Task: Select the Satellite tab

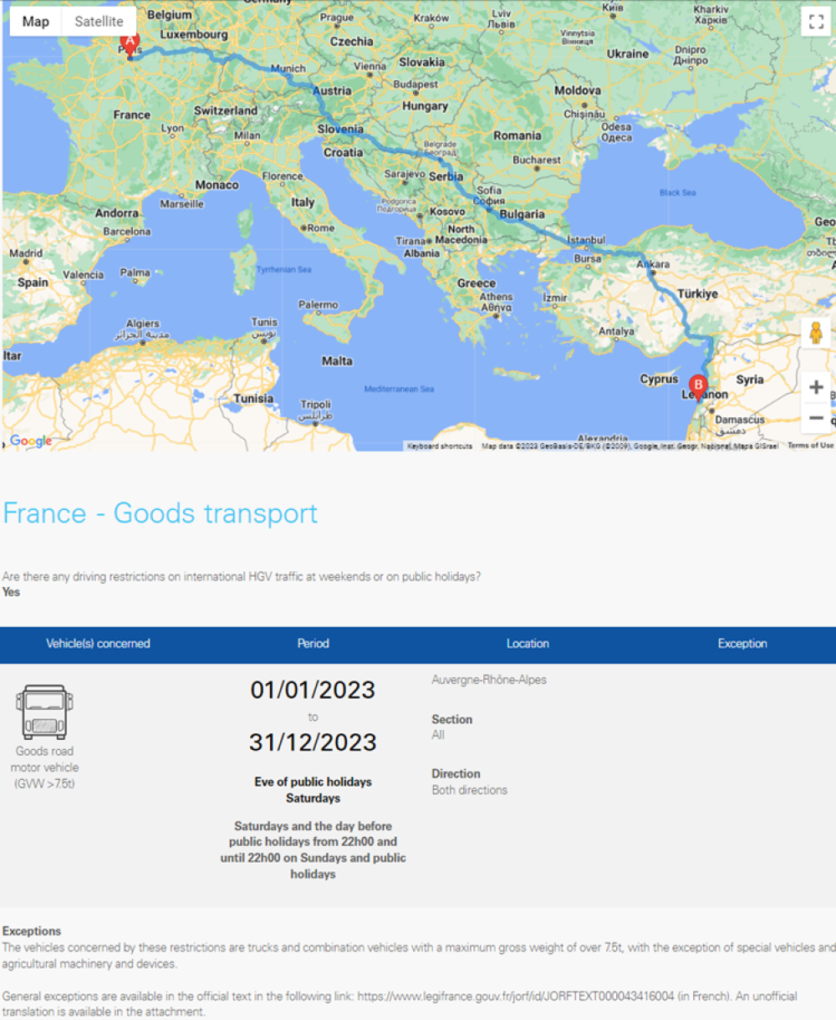Action: pyautogui.click(x=98, y=22)
